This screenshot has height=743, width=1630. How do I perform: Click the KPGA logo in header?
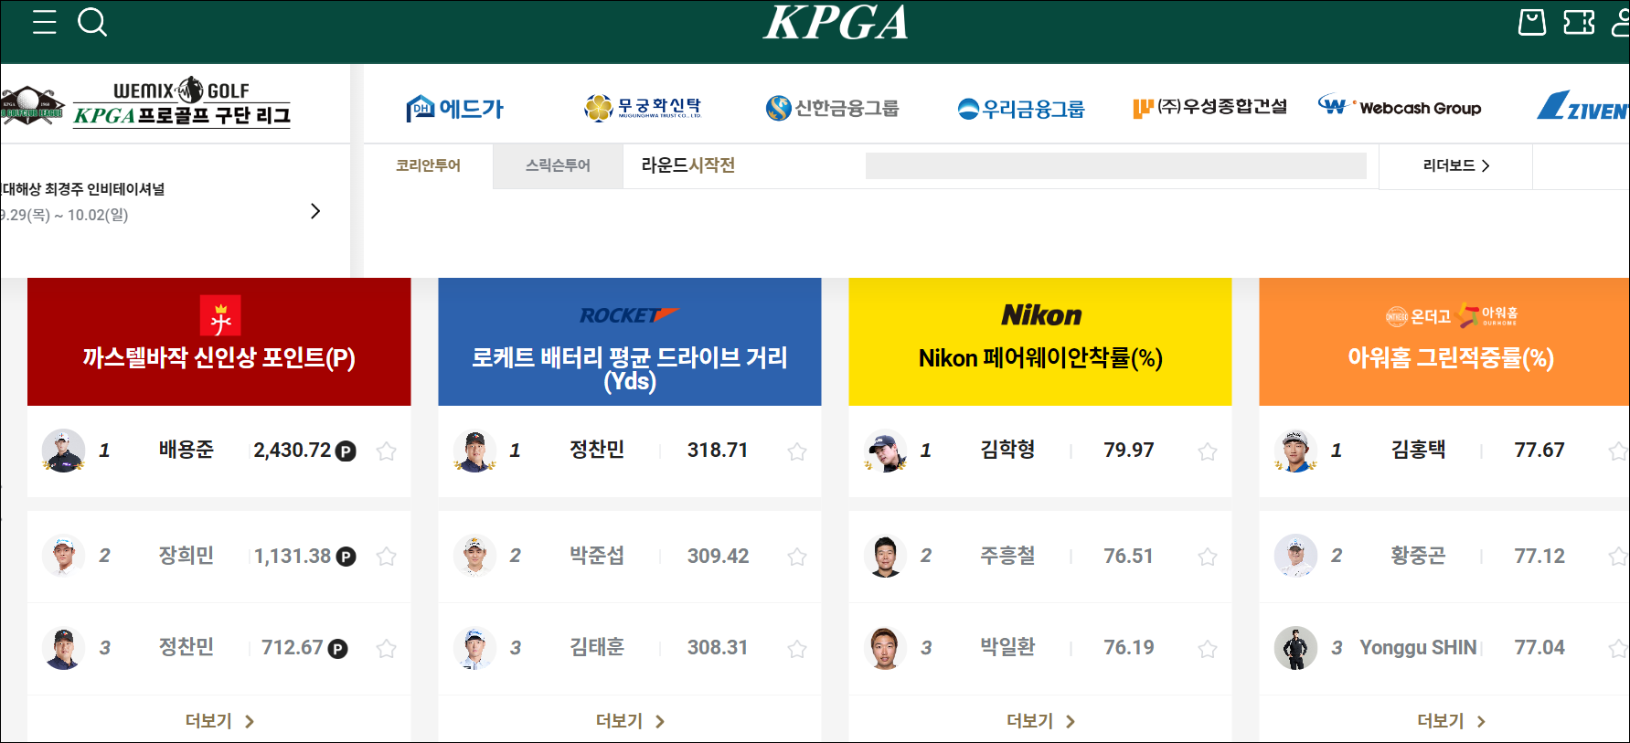pos(836,23)
